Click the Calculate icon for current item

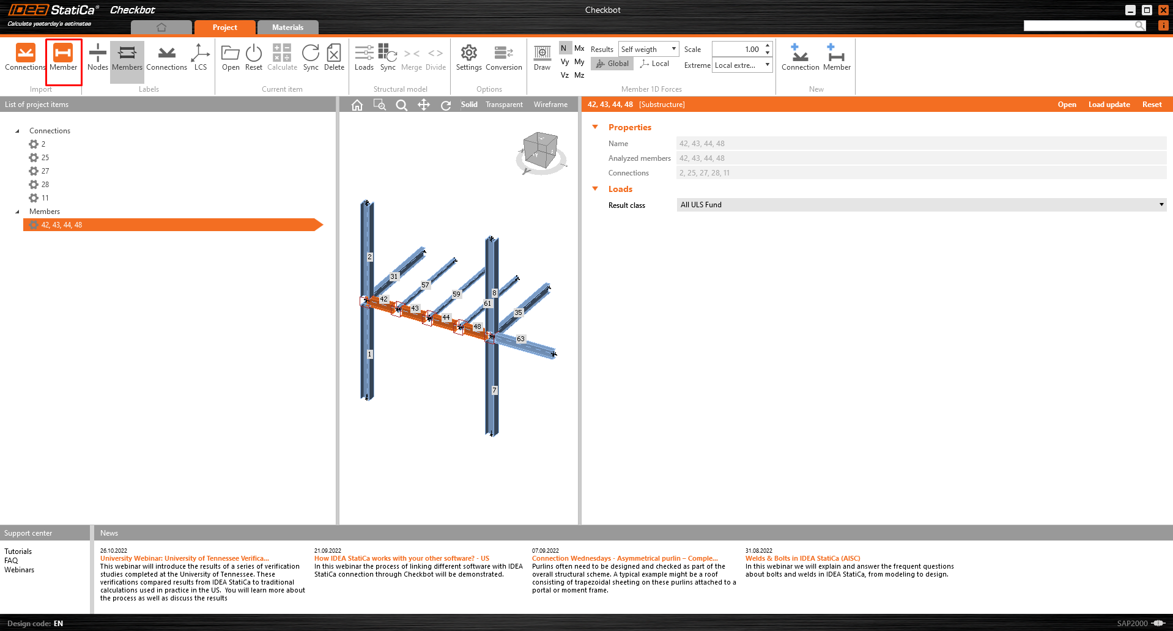click(282, 58)
